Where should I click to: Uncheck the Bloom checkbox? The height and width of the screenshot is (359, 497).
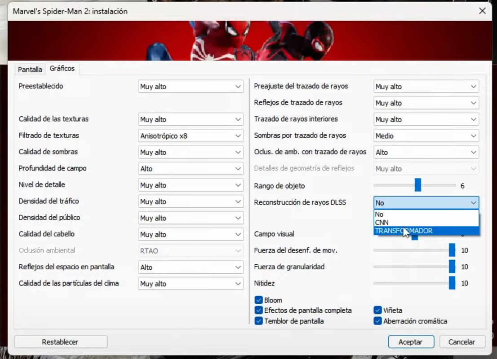[x=258, y=300]
